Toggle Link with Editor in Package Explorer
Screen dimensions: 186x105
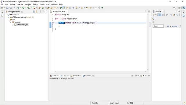[x=37, y=12]
